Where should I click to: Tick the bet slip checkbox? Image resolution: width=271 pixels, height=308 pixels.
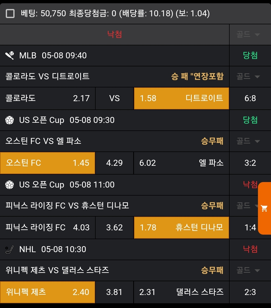(10, 13)
